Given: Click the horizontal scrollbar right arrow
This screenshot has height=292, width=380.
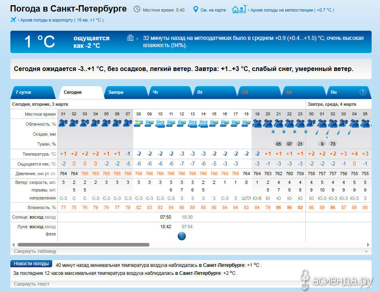Looking at the screenshot, I should (x=368, y=245).
